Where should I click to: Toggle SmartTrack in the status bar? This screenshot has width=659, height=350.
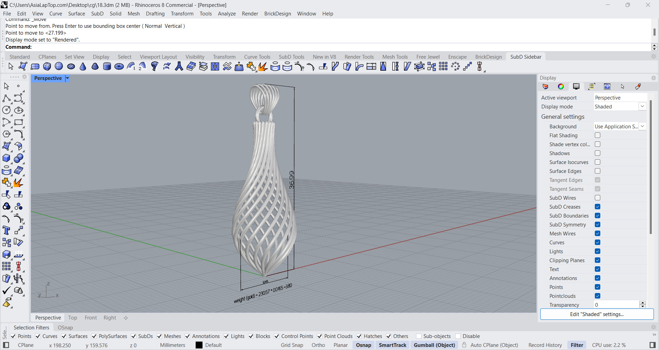tap(392, 345)
